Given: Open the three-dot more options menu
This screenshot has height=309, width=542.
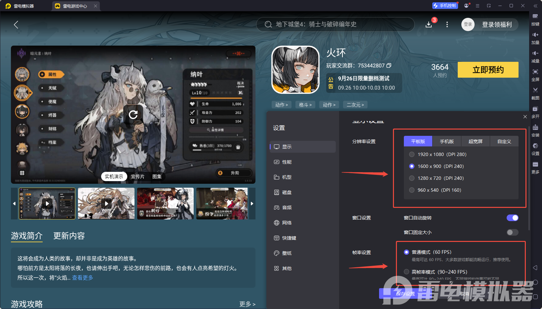Looking at the screenshot, I should tap(447, 24).
